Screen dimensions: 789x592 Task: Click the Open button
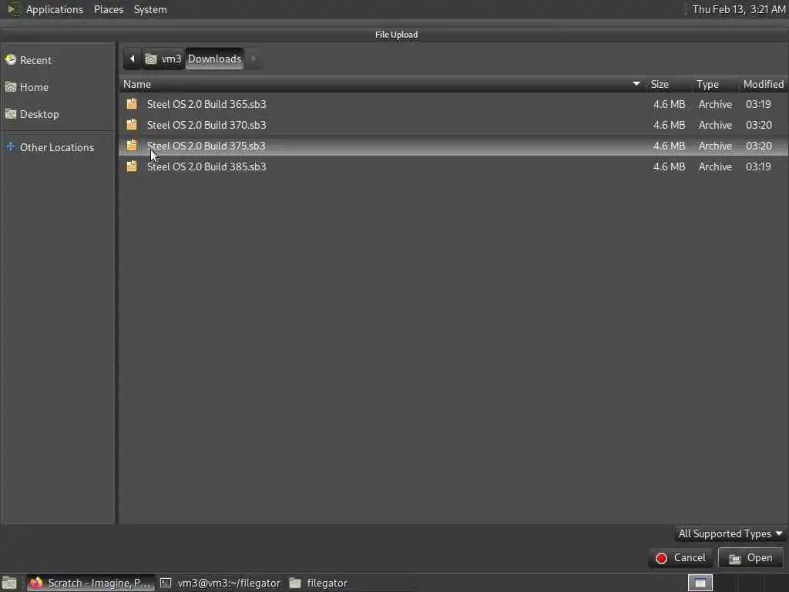pyautogui.click(x=750, y=558)
